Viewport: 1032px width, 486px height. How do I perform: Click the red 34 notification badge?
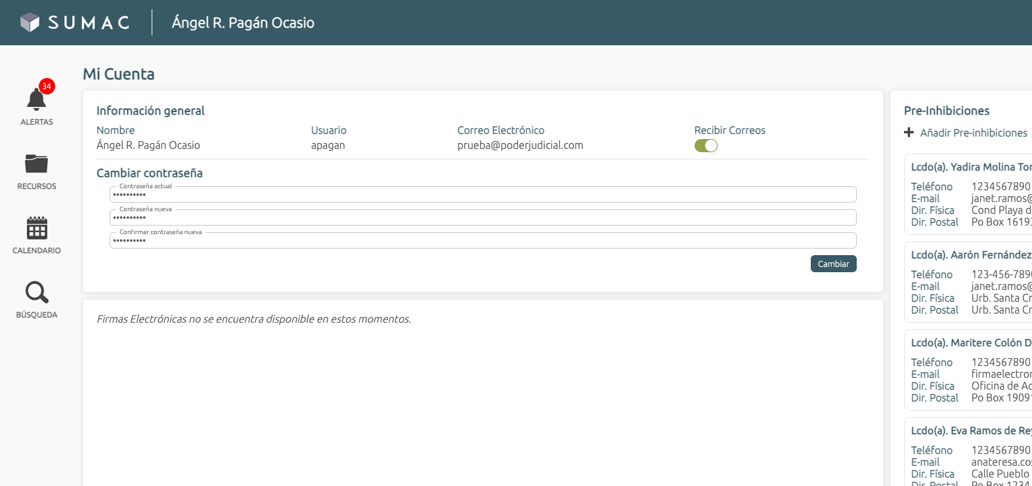47,86
